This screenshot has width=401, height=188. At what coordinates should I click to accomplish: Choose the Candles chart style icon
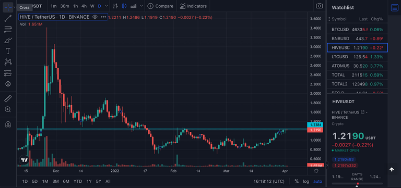click(124, 6)
